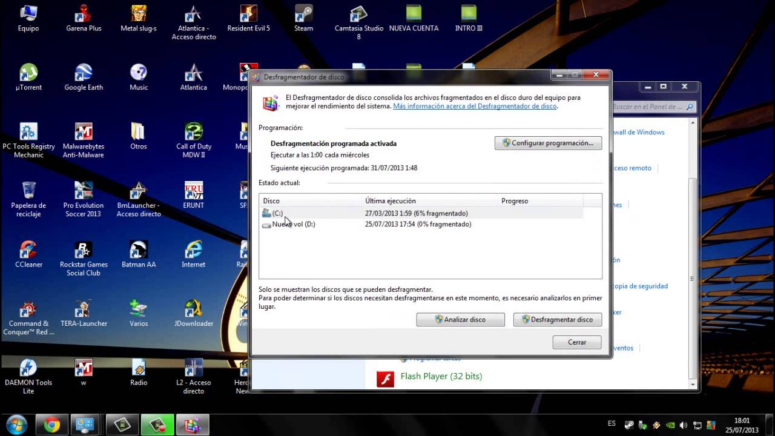The width and height of the screenshot is (775, 436).
Task: Click the Control Panel vertical scrollbar
Action: [693, 253]
